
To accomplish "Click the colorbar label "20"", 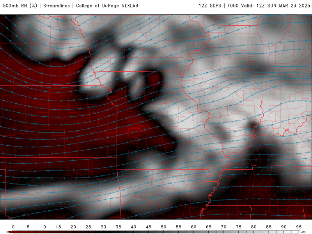I will tap(73, 227).
